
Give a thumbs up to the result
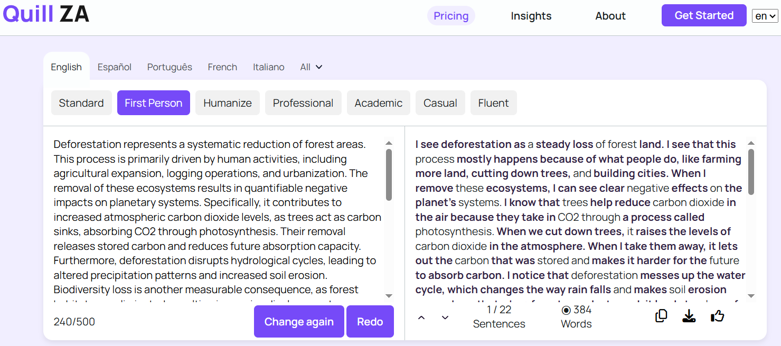[717, 315]
